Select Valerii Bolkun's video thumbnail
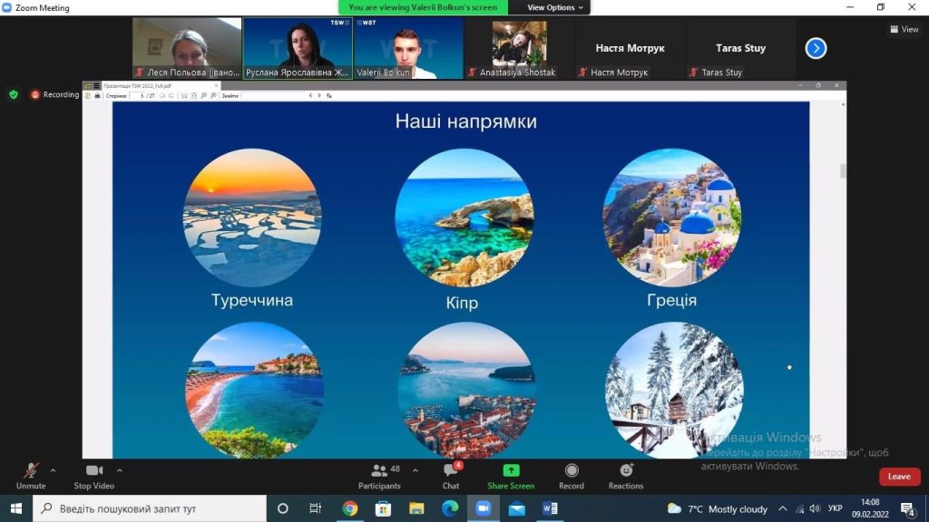The width and height of the screenshot is (929, 522). pos(409,48)
